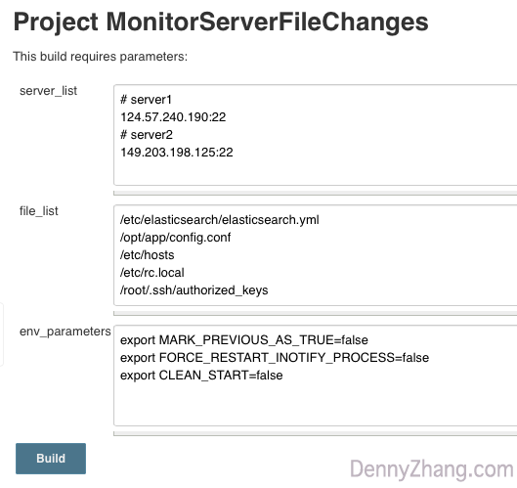
Task: Click inside the server_list text area
Action: 316,135
